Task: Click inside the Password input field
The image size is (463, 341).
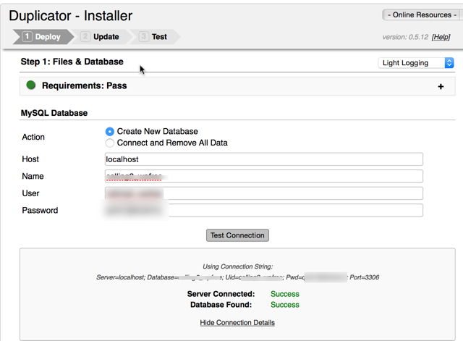Action: tap(263, 211)
